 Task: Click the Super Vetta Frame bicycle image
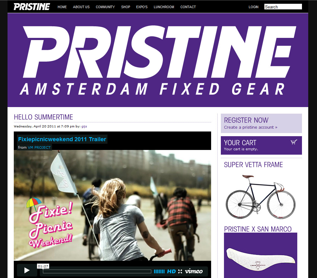[x=261, y=197]
